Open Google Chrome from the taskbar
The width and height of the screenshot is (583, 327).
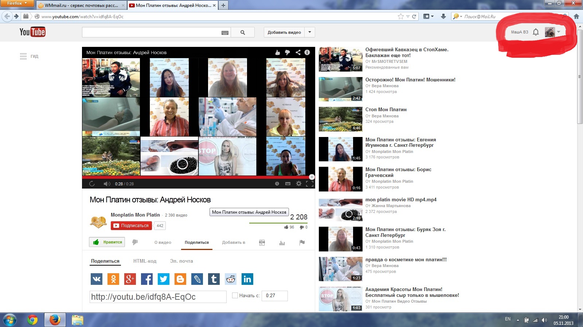coord(32,320)
